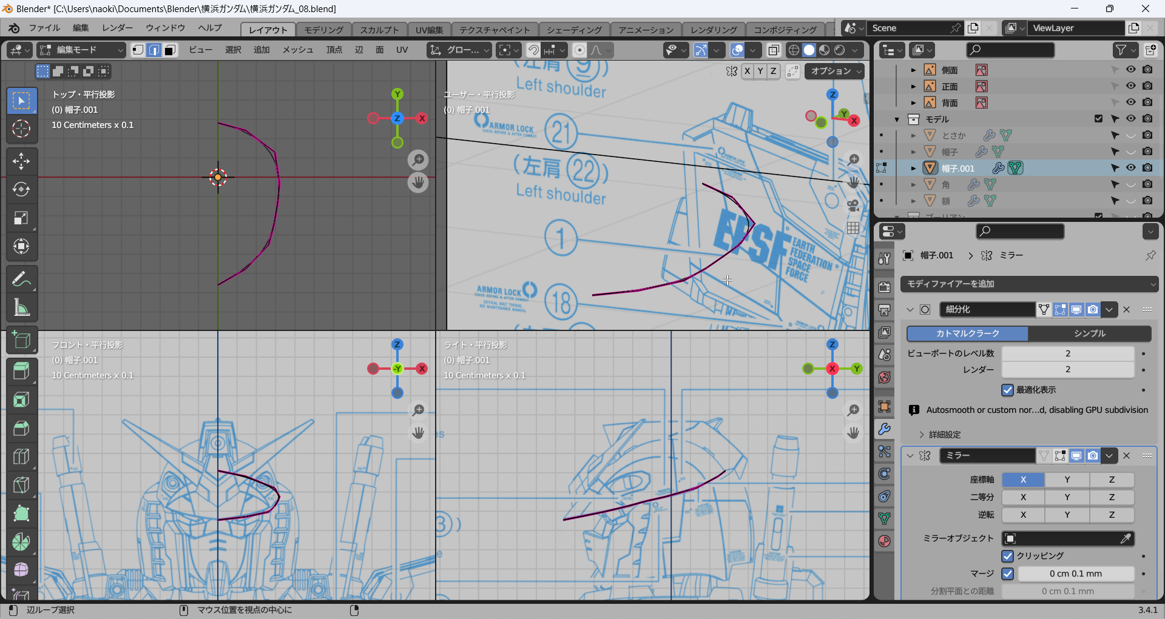Click the マージ distance value field
This screenshot has width=1165, height=619.
click(x=1075, y=574)
